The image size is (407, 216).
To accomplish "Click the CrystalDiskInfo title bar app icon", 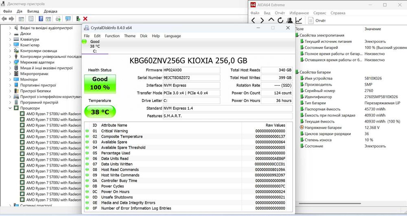I will coord(86,28).
